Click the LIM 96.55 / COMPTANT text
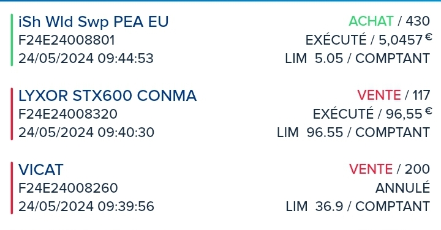Screen dimensions: 441x230 pos(353,132)
